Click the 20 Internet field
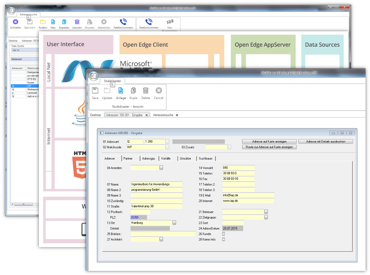 pyautogui.click(x=248, y=201)
